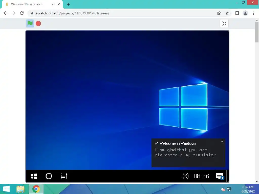Toggle the browser side panel

coord(237,13)
